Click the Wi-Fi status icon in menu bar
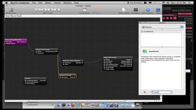196x110 pixels. coord(163,3)
